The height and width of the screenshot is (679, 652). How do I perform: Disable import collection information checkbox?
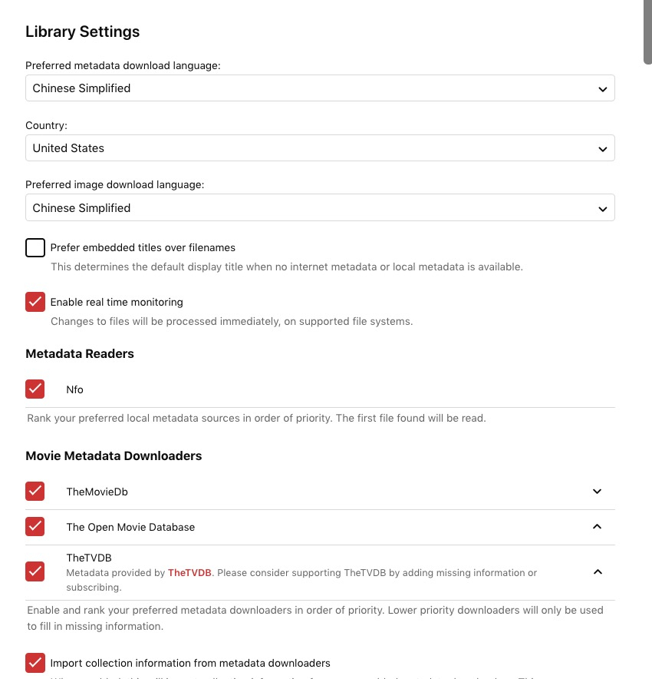(35, 663)
